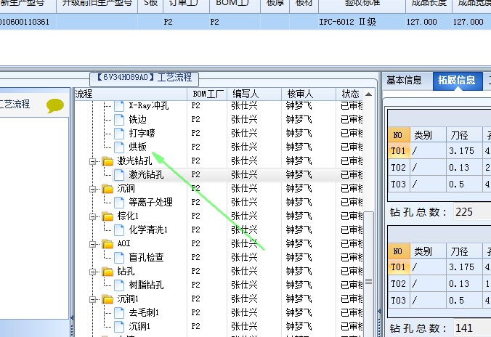Select 工艺流程 item in left panel

pos(15,105)
